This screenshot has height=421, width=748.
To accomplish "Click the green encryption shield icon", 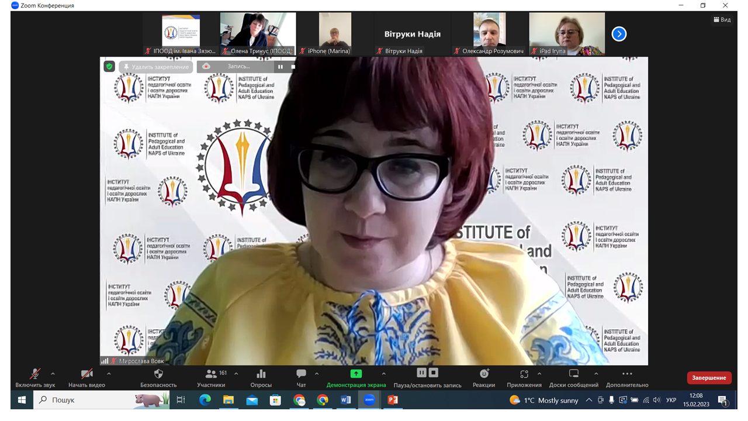I will [x=109, y=67].
